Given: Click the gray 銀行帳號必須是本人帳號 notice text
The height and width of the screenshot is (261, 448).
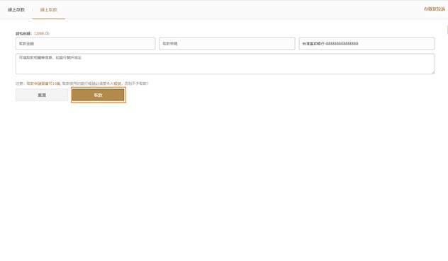Looking at the screenshot, I should coord(93,83).
